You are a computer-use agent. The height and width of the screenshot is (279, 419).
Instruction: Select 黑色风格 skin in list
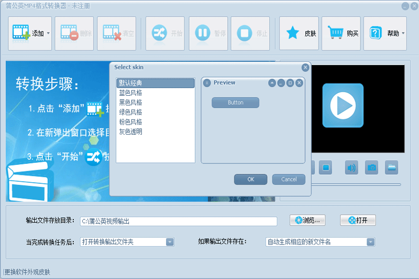tap(156, 103)
